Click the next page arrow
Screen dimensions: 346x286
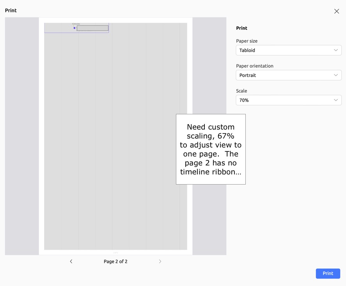click(160, 261)
